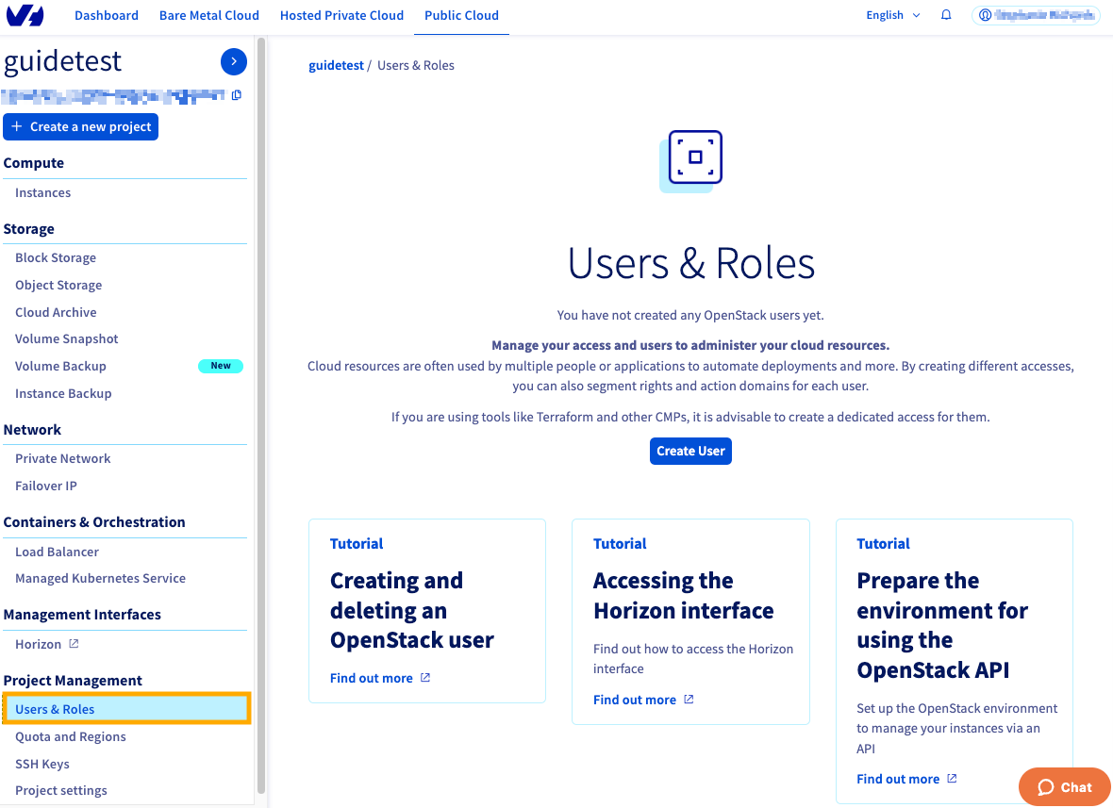This screenshot has width=1113, height=808.
Task: Open notifications via the bell icon
Action: pos(946,15)
